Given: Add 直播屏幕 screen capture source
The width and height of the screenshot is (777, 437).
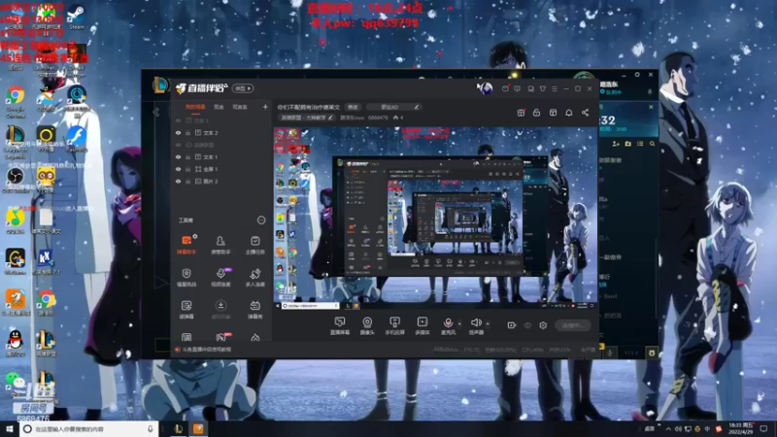Looking at the screenshot, I should (339, 326).
